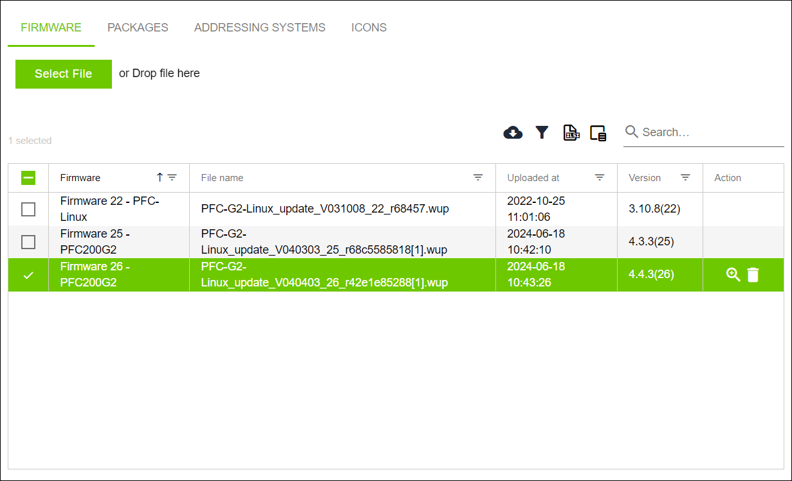Open filter menu for Firmware column
Screen dimensions: 792x481
click(172, 177)
